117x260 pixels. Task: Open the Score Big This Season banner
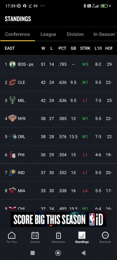point(58,219)
